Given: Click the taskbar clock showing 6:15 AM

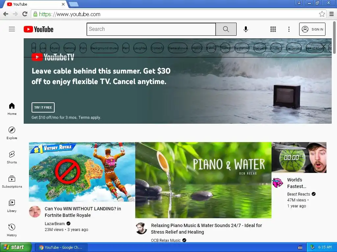Looking at the screenshot, I should 325,247.
